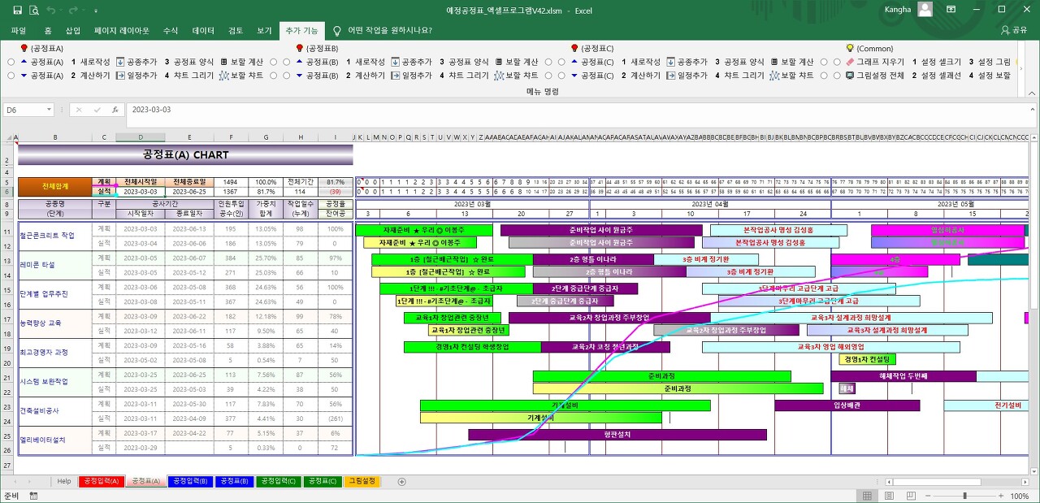The height and width of the screenshot is (503, 1040).
Task: Click 일정추가 icon in 공정표A group
Action: [120, 76]
